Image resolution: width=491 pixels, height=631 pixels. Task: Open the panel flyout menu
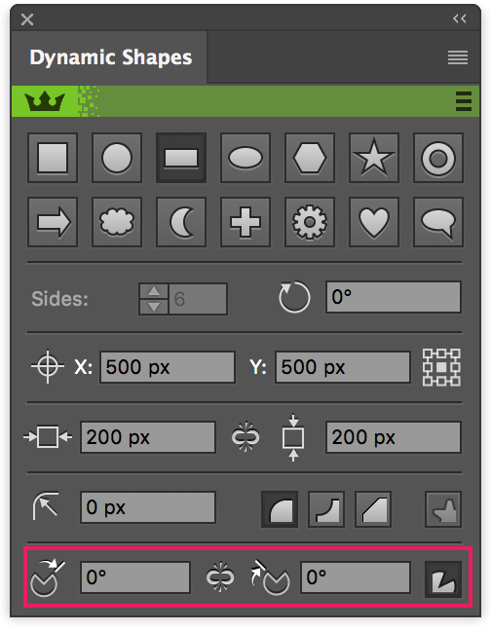click(458, 57)
